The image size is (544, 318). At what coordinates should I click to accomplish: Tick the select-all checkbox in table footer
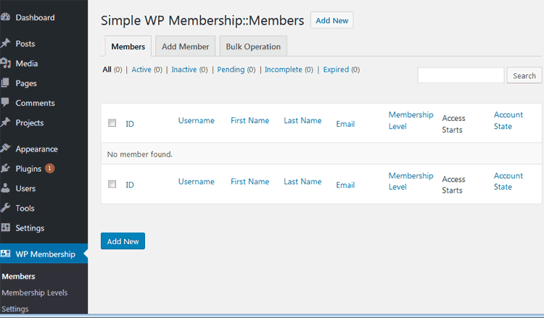tap(112, 184)
